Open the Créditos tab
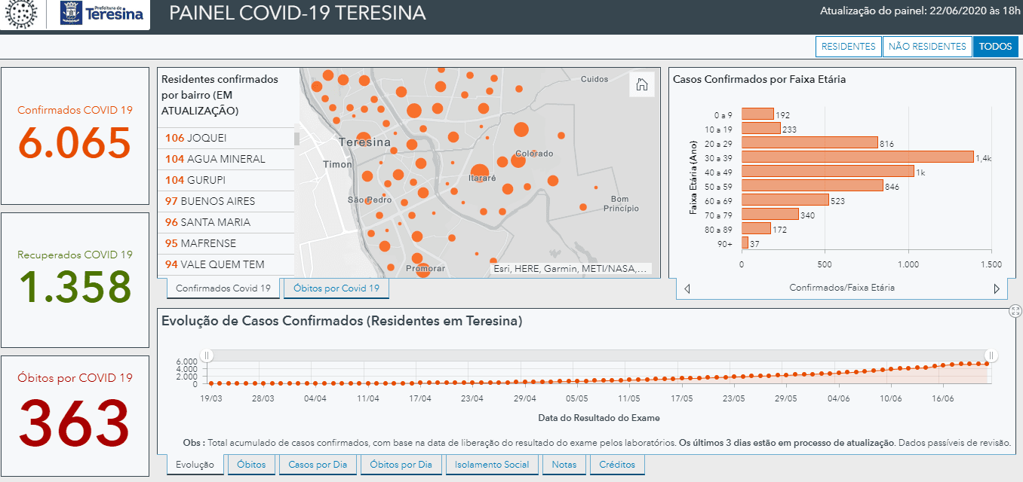Image resolution: width=1023 pixels, height=482 pixels. [617, 465]
